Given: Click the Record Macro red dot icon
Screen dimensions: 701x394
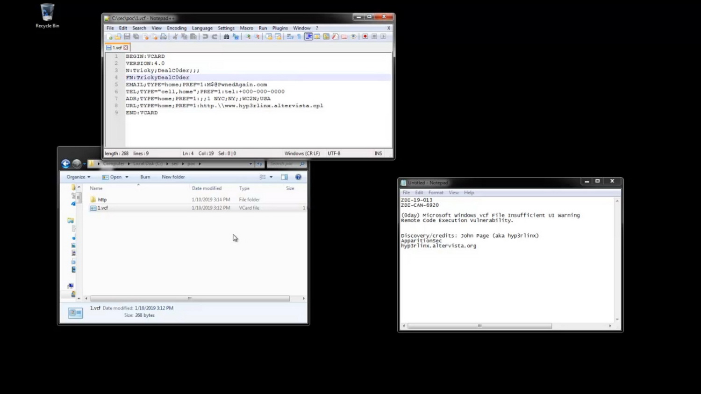Looking at the screenshot, I should (365, 36).
